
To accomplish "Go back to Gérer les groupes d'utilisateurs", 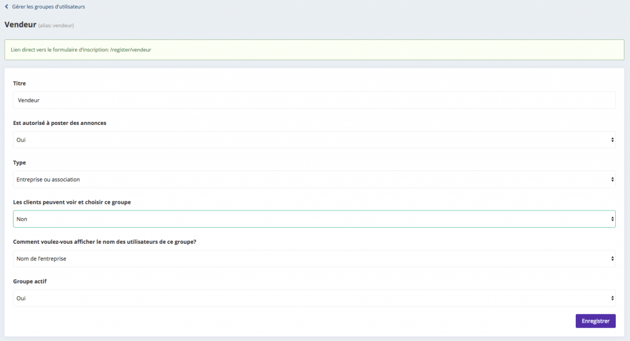I will coord(48,6).
